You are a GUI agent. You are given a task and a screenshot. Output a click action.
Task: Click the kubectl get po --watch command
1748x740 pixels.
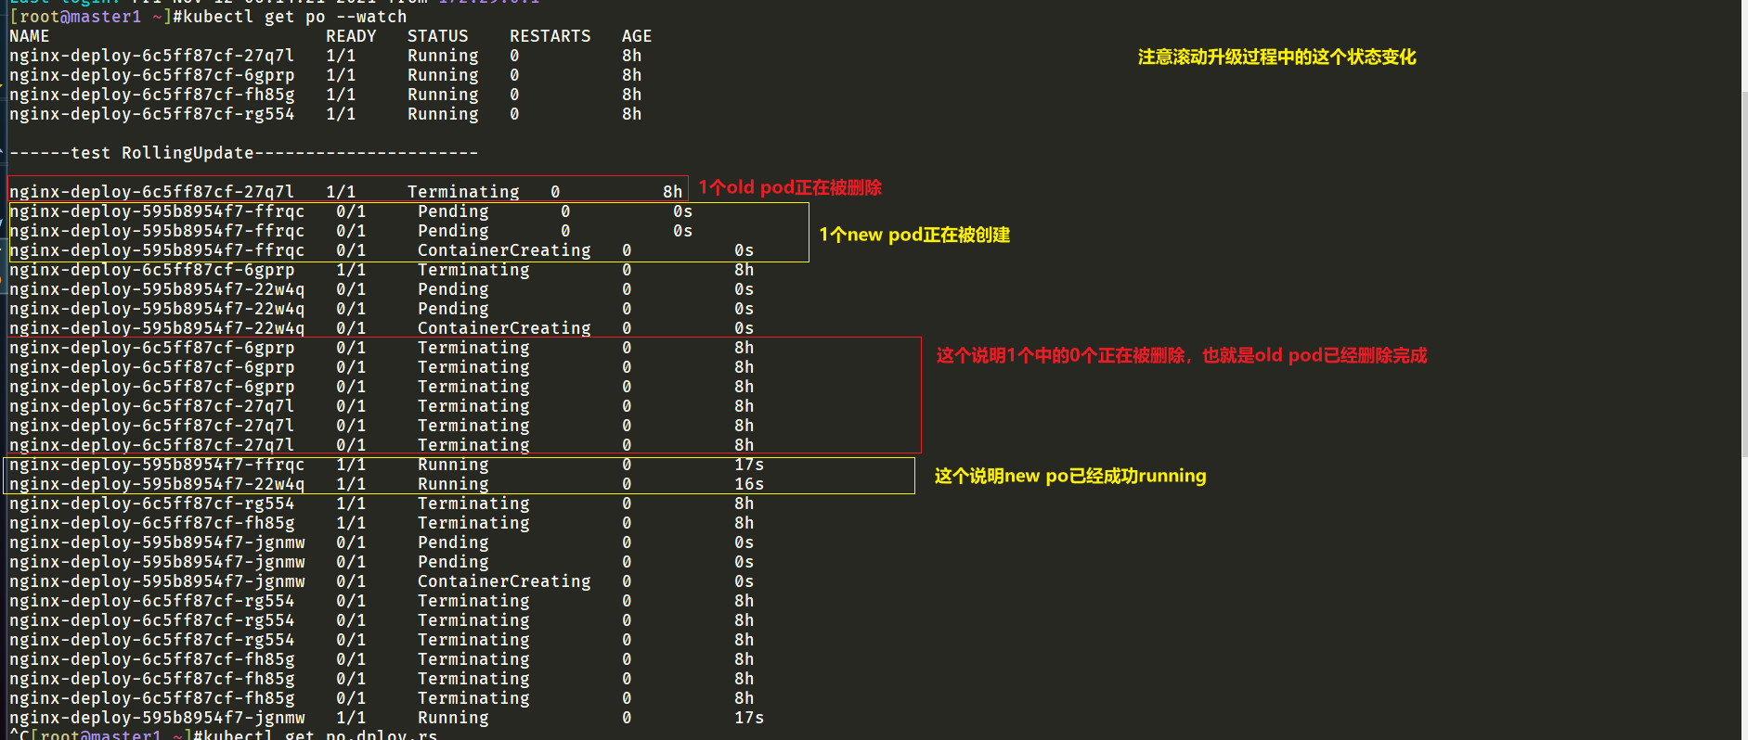click(290, 17)
